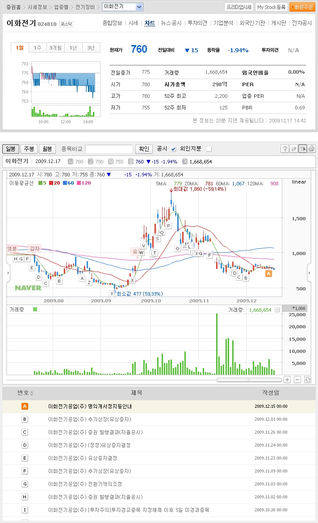Screen dimensions: 318x523
Task: Click the print chart icon
Action: (x=311, y=149)
